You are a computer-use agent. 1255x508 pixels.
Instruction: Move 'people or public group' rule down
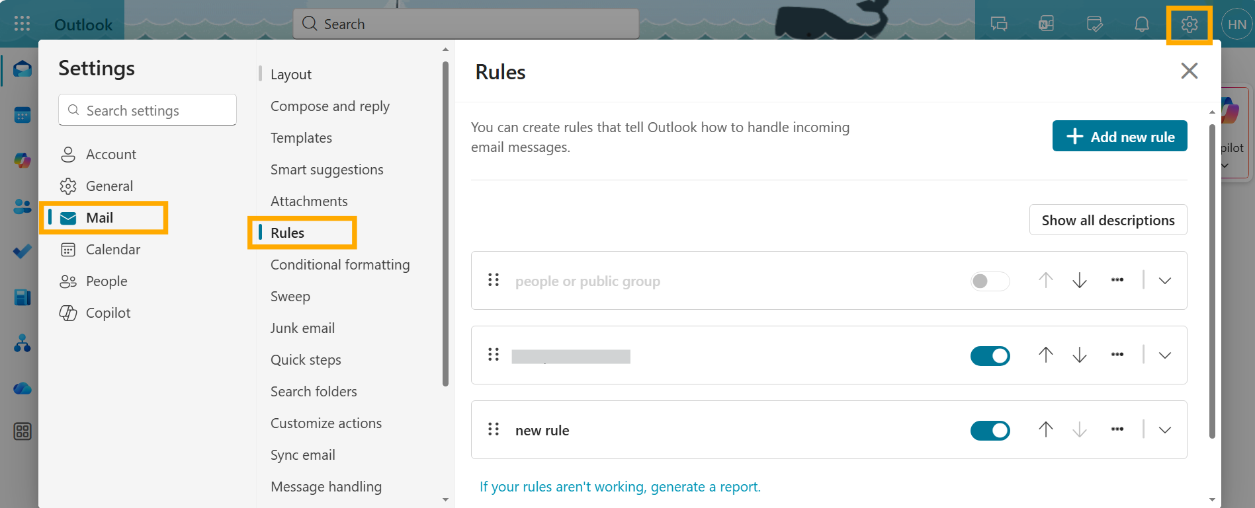click(x=1080, y=280)
